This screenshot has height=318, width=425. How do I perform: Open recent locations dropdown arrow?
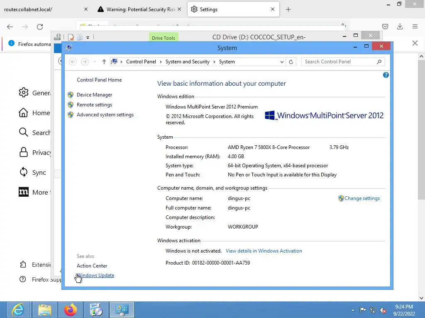[95, 62]
